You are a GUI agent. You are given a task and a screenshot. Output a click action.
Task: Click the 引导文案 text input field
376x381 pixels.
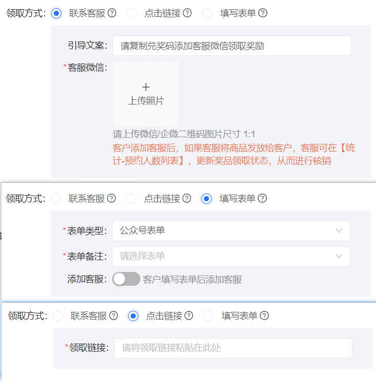pyautogui.click(x=232, y=46)
